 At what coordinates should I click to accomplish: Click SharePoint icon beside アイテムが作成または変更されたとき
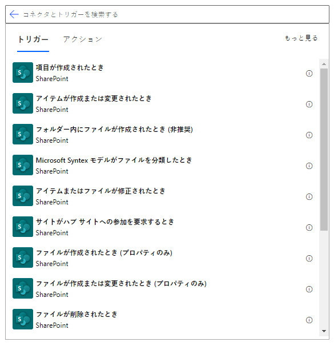(23, 103)
